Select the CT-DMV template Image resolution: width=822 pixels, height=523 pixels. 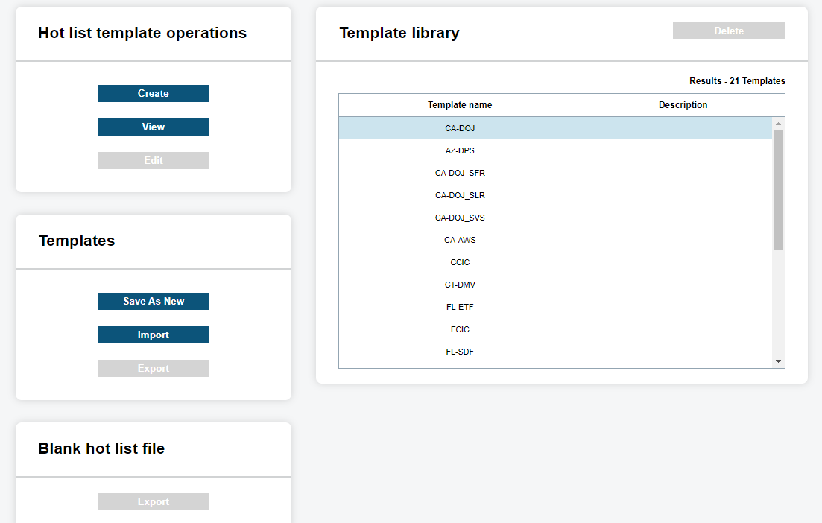click(x=460, y=285)
